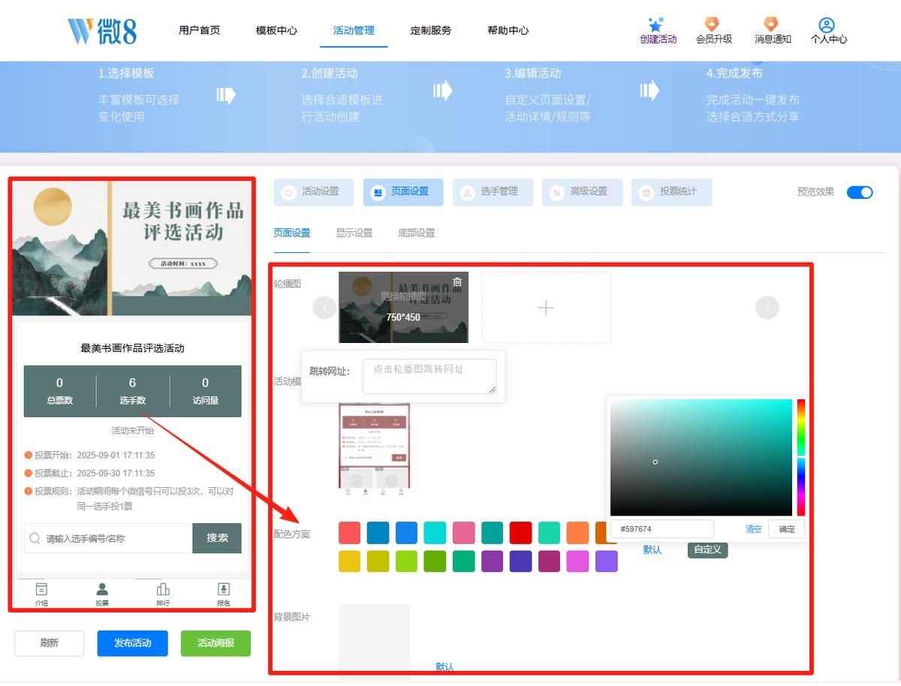901x686 pixels.
Task: Click the 创建活动 star icon
Action: click(x=657, y=24)
